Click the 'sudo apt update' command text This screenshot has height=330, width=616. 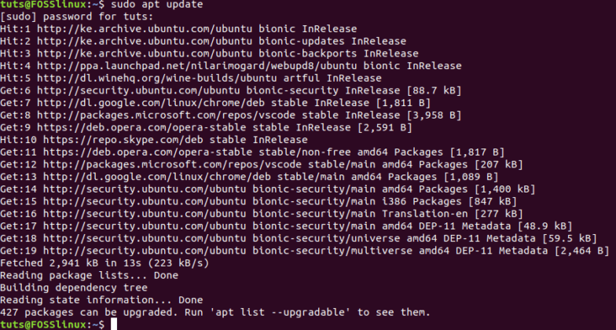[x=157, y=5]
